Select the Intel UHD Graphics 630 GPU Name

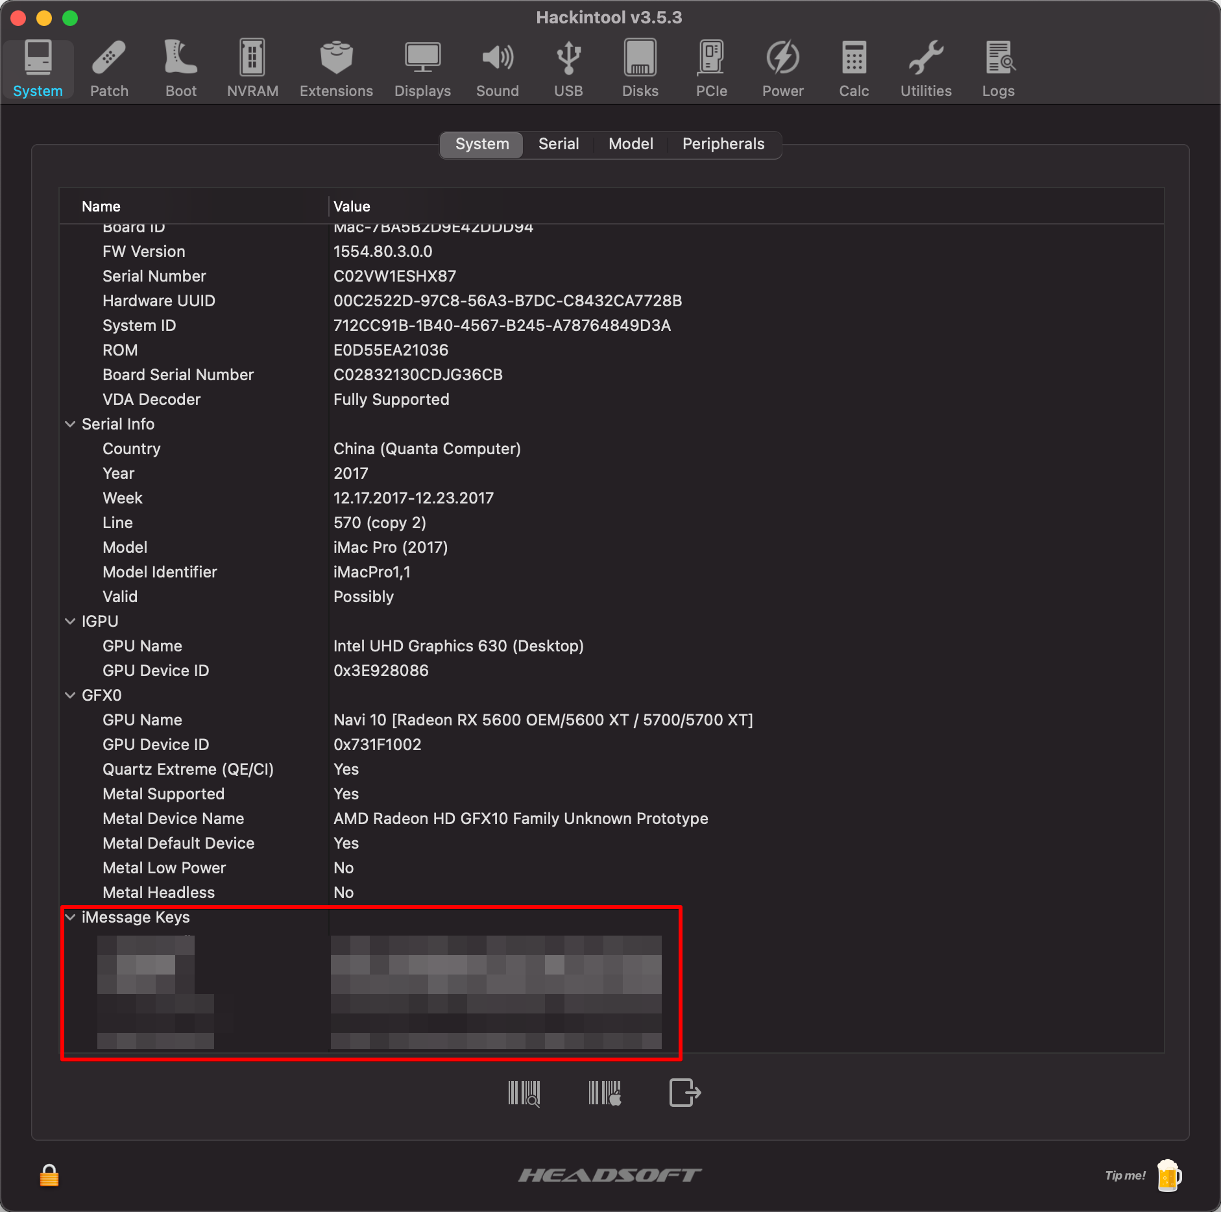click(458, 646)
